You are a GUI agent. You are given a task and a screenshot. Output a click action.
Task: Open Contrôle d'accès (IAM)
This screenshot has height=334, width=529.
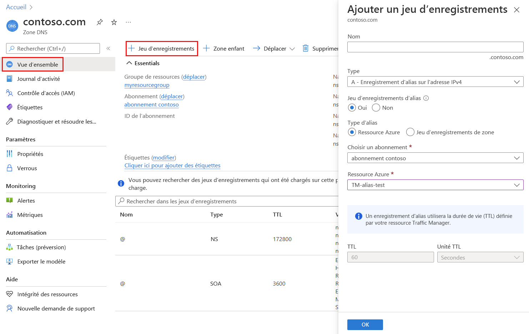[x=46, y=93]
